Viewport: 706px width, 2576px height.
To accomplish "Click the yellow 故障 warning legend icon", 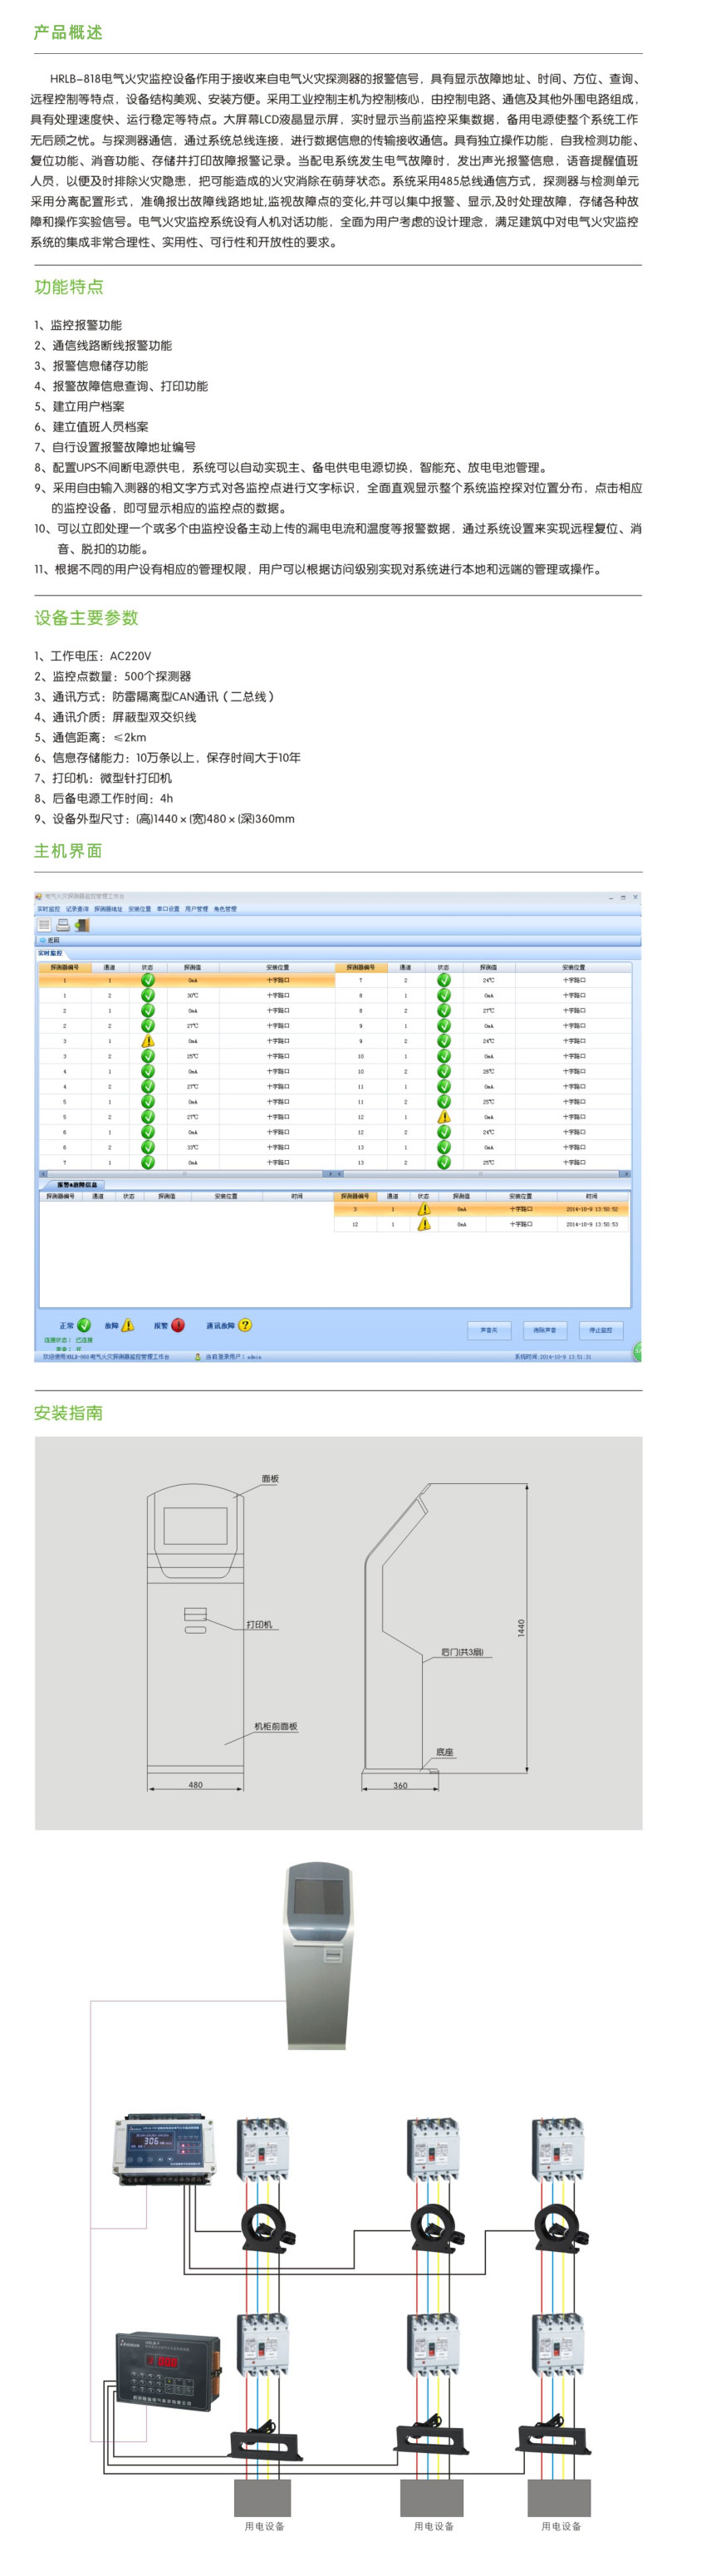I will 128,1325.
